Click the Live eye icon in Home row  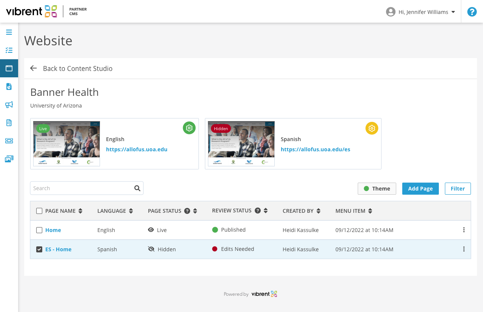(x=151, y=230)
